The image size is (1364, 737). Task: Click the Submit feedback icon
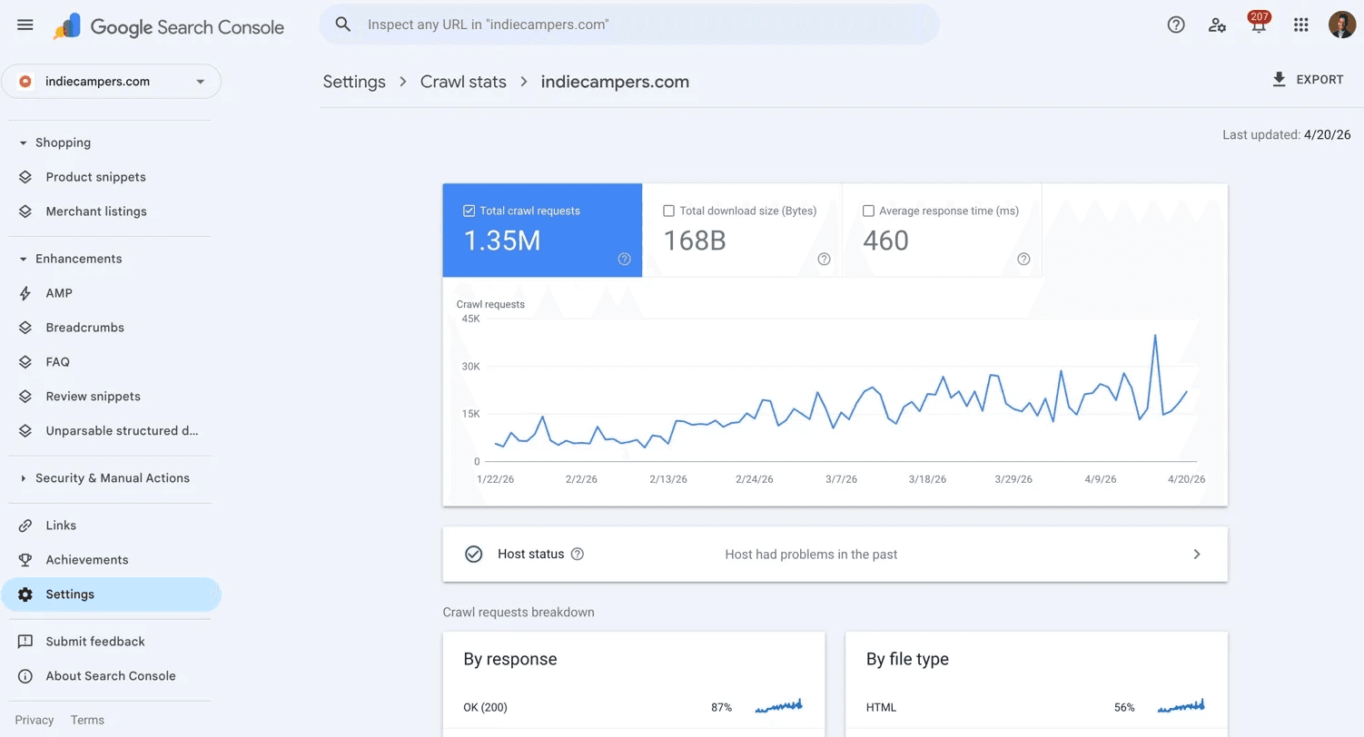[x=25, y=642]
